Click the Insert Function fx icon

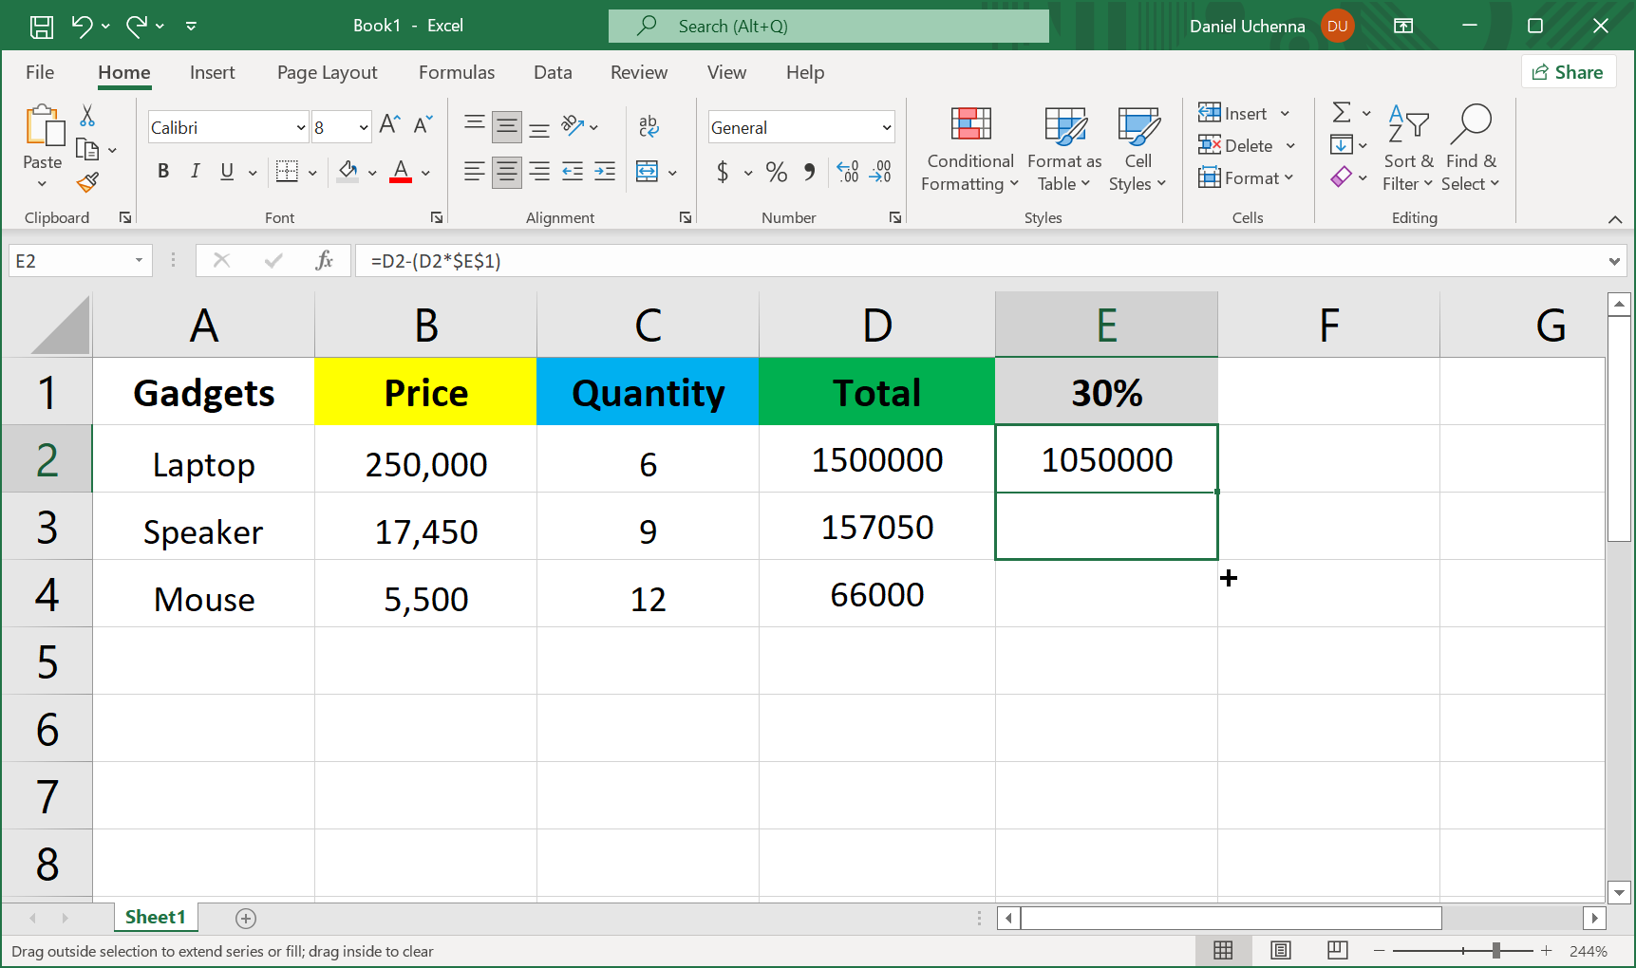click(x=324, y=260)
